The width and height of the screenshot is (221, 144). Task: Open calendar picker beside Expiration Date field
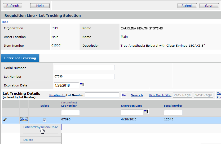[82, 85]
